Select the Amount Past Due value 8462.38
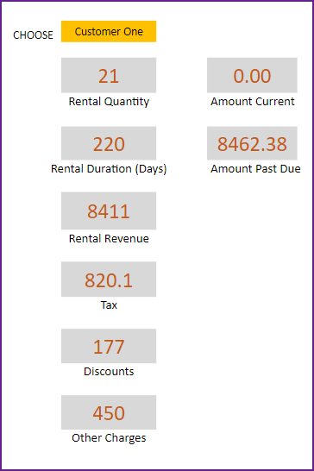 pyautogui.click(x=252, y=143)
